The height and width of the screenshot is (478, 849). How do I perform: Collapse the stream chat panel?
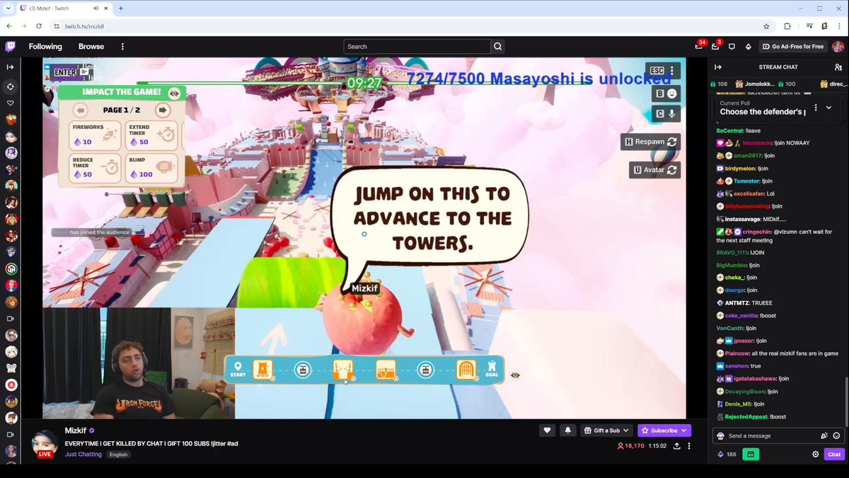pos(717,67)
